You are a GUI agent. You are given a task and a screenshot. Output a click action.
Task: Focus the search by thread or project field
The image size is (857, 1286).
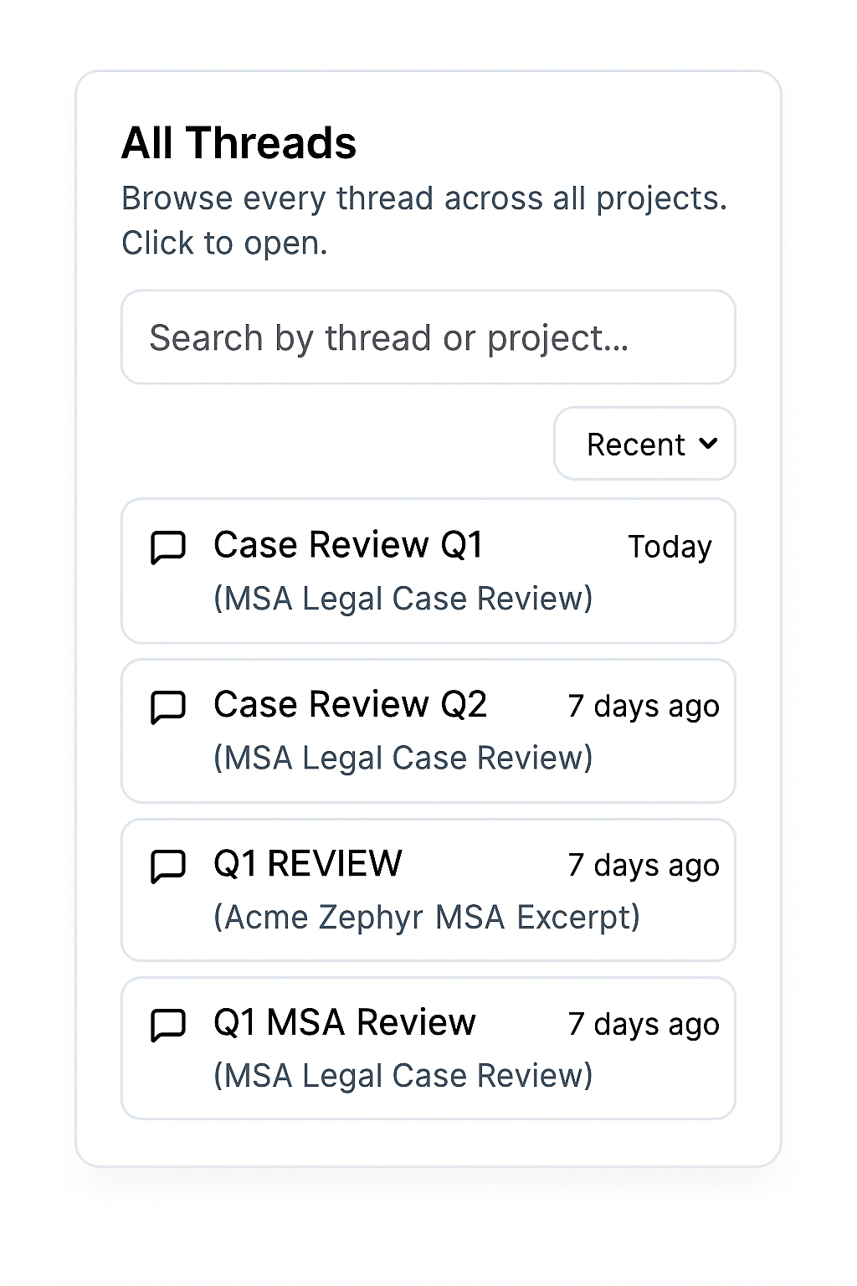428,337
